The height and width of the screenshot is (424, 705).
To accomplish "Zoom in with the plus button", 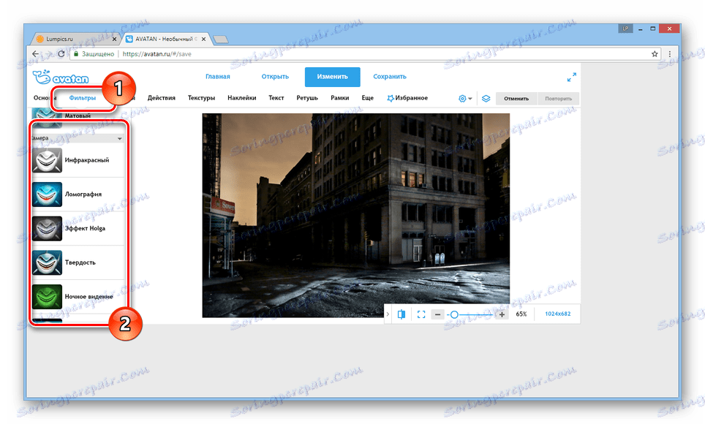I will click(502, 314).
